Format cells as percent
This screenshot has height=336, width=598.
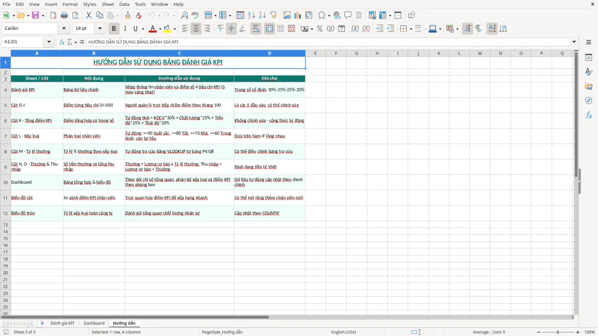pyautogui.click(x=319, y=29)
